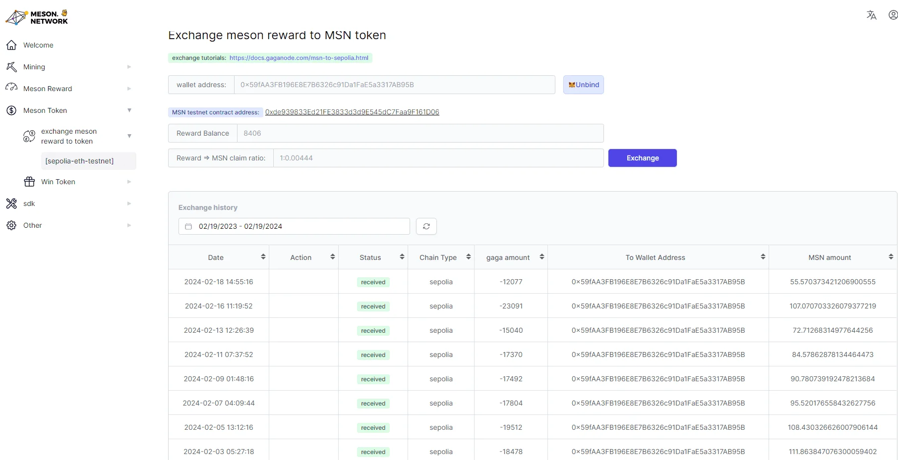Expand the Win Token menu arrow

point(129,182)
